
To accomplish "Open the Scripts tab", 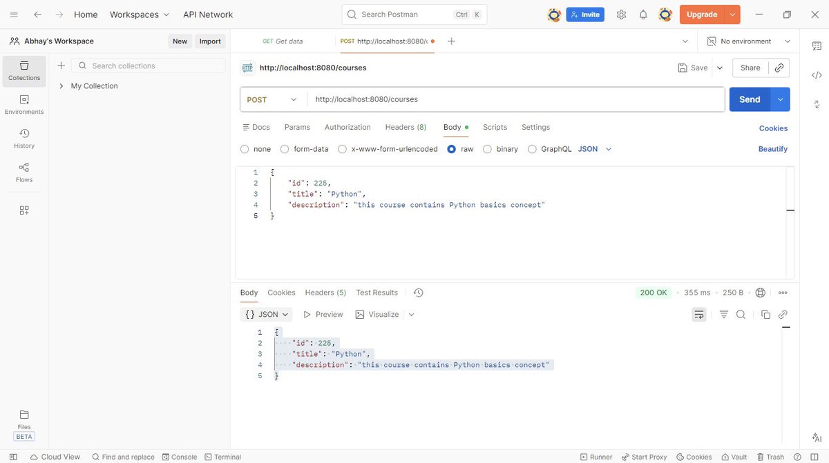I will (x=495, y=127).
